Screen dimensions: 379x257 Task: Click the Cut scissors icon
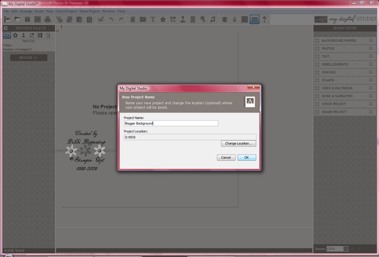click(x=59, y=19)
